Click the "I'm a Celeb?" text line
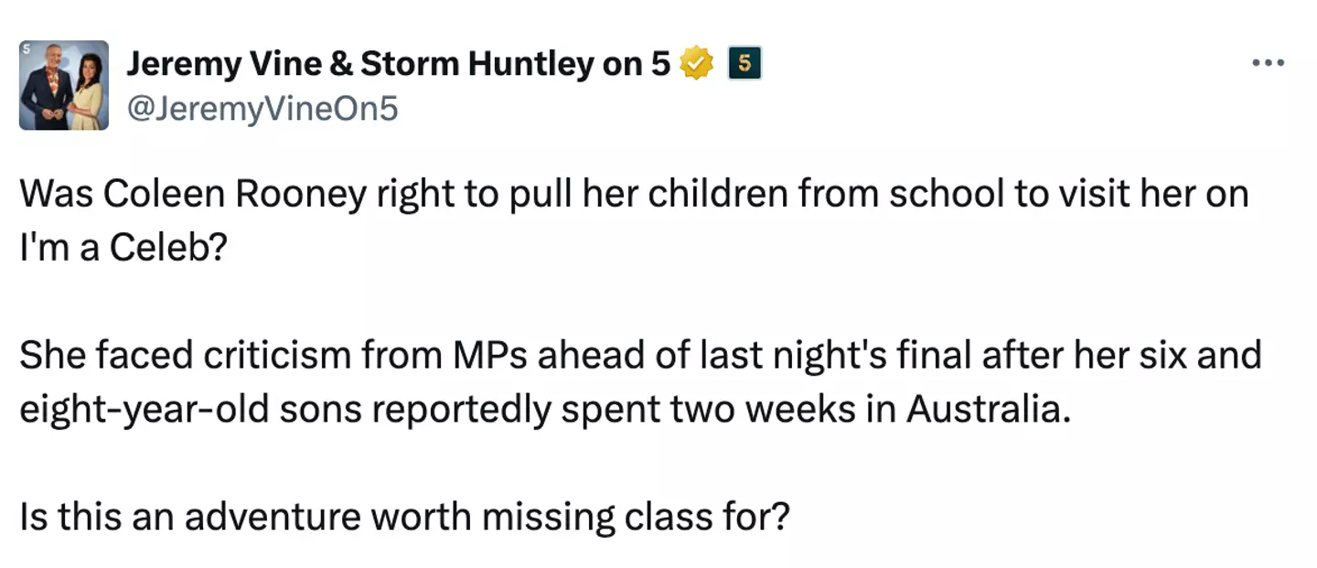Viewport: 1317px width, 568px height. [x=122, y=249]
